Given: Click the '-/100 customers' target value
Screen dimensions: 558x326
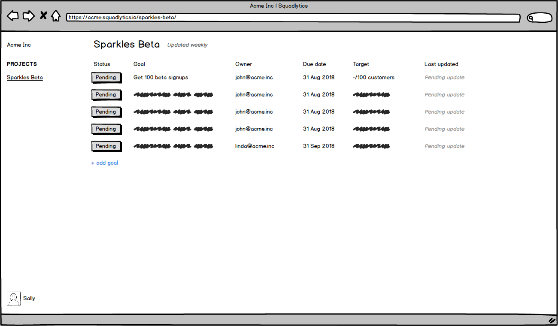Looking at the screenshot, I should pyautogui.click(x=374, y=78).
